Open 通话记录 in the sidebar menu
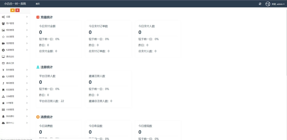The width and height of the screenshot is (287, 140). coord(10,63)
